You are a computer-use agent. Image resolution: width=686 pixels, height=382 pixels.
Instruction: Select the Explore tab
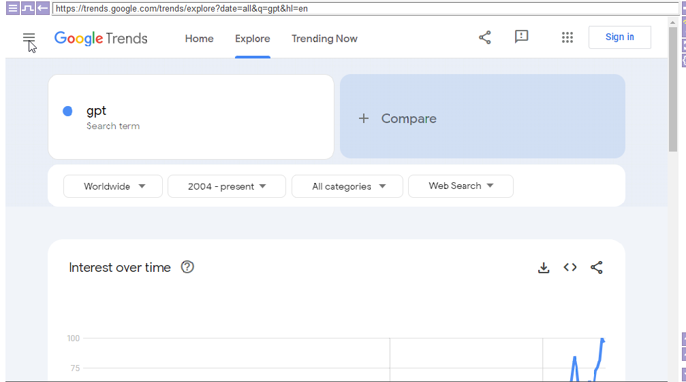(x=253, y=39)
